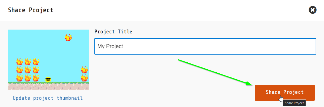Click the Project Title field label

[x=113, y=32]
